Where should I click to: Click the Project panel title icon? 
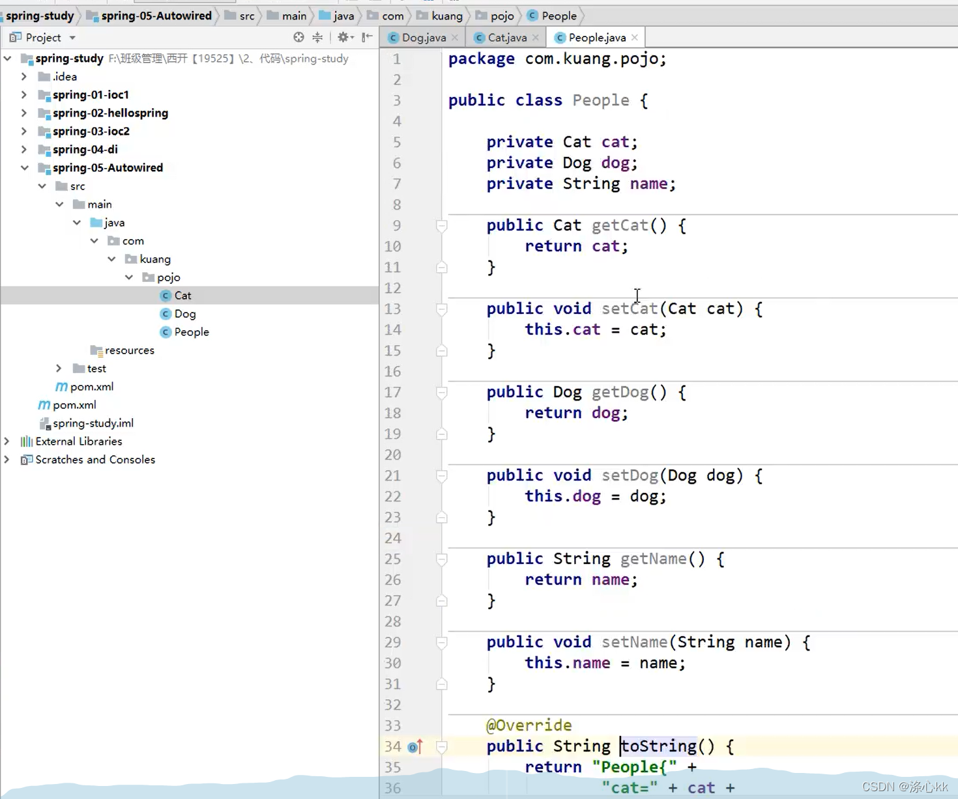(x=15, y=38)
